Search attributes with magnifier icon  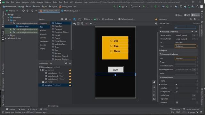click(x=191, y=19)
